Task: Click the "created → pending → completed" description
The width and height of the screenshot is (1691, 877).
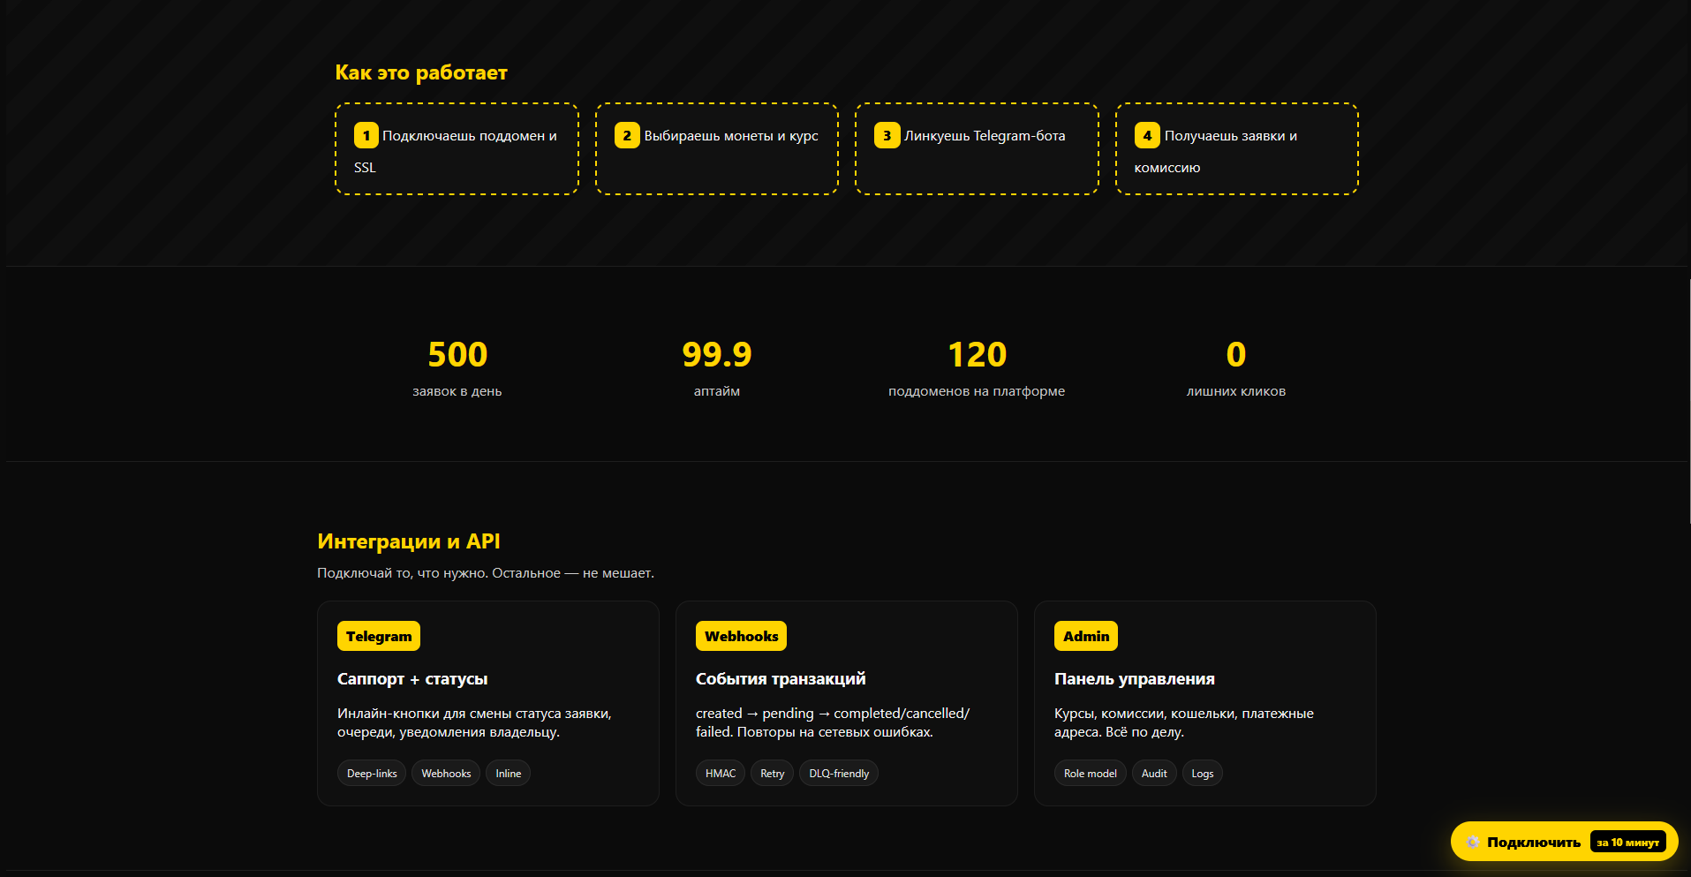Action: (833, 722)
